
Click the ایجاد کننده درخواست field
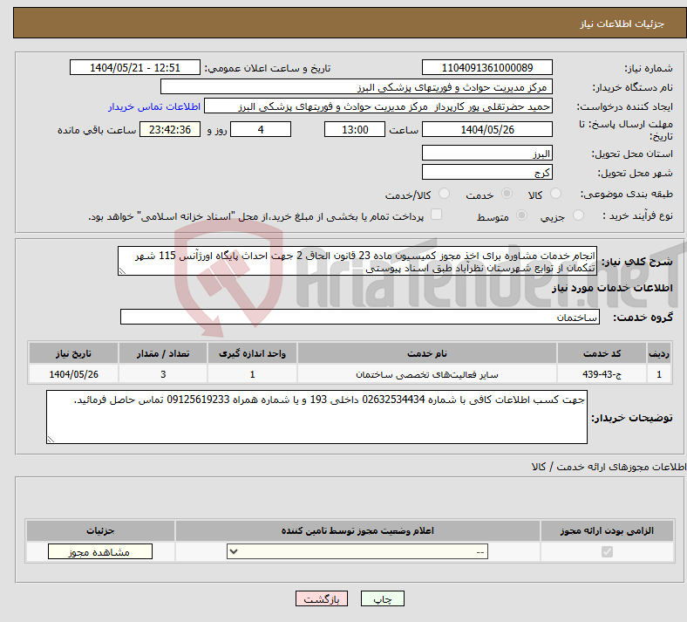click(378, 106)
